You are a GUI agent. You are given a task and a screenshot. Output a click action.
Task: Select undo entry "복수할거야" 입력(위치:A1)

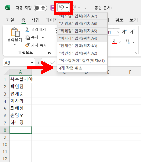82,61
